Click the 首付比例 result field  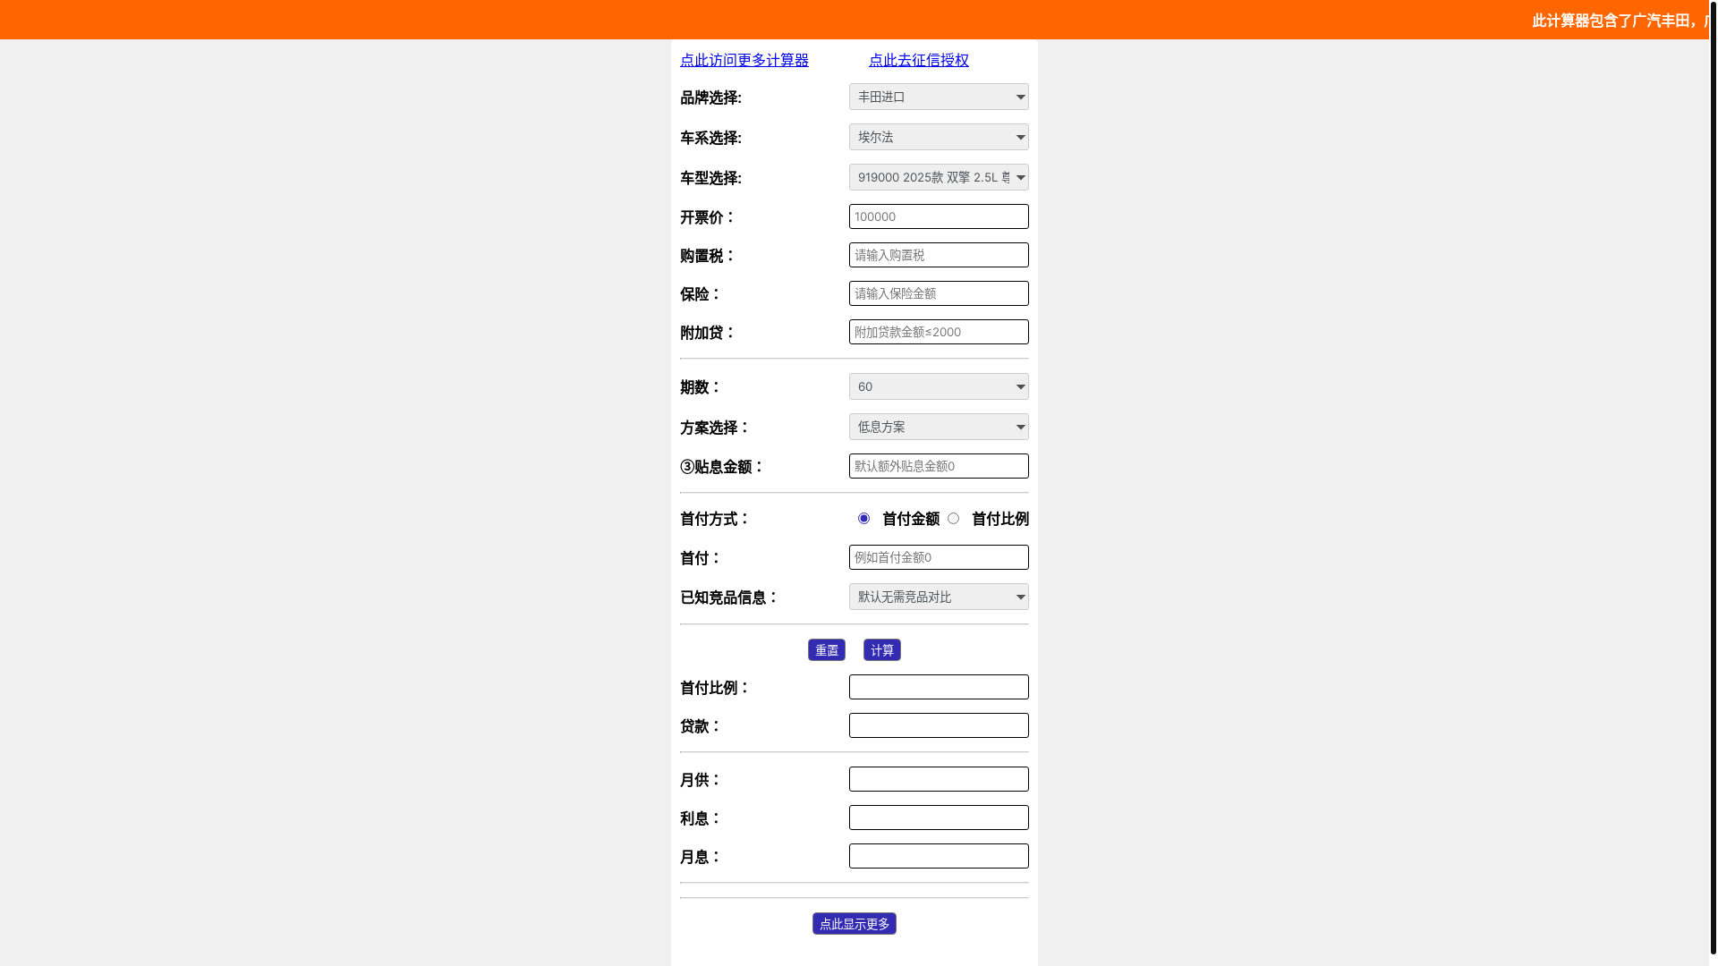pos(939,687)
